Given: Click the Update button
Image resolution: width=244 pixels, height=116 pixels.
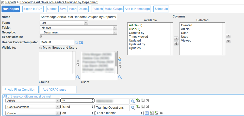Looking at the screenshot, I should pyautogui.click(x=52, y=9).
